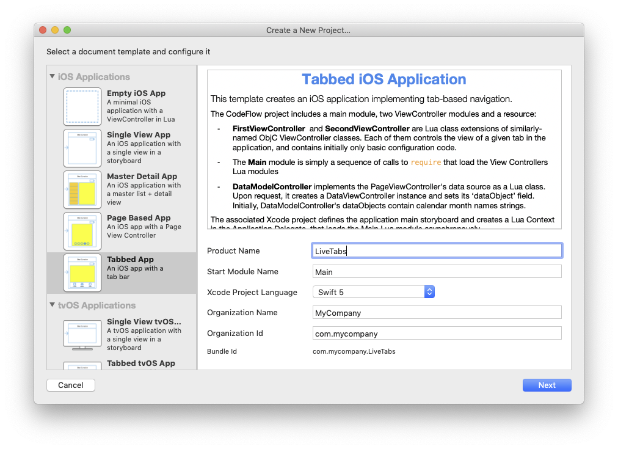Select the Tabbed App template icon
The width and height of the screenshot is (618, 449).
click(82, 273)
